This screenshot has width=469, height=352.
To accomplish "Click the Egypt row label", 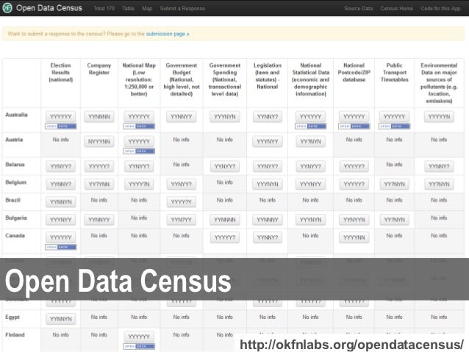I will pyautogui.click(x=12, y=317).
